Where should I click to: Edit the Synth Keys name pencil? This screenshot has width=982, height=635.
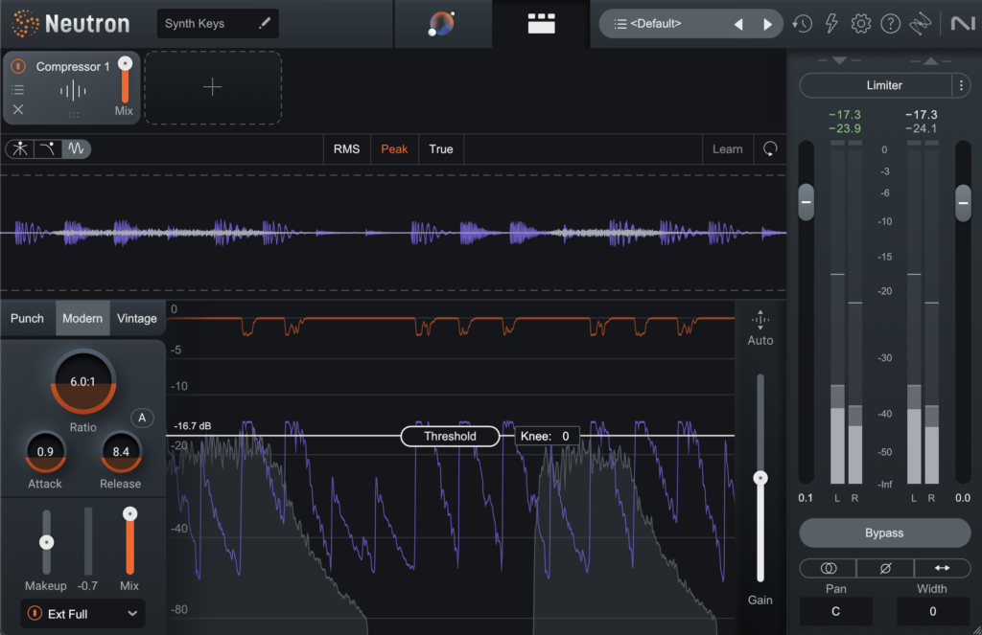pyautogui.click(x=265, y=23)
